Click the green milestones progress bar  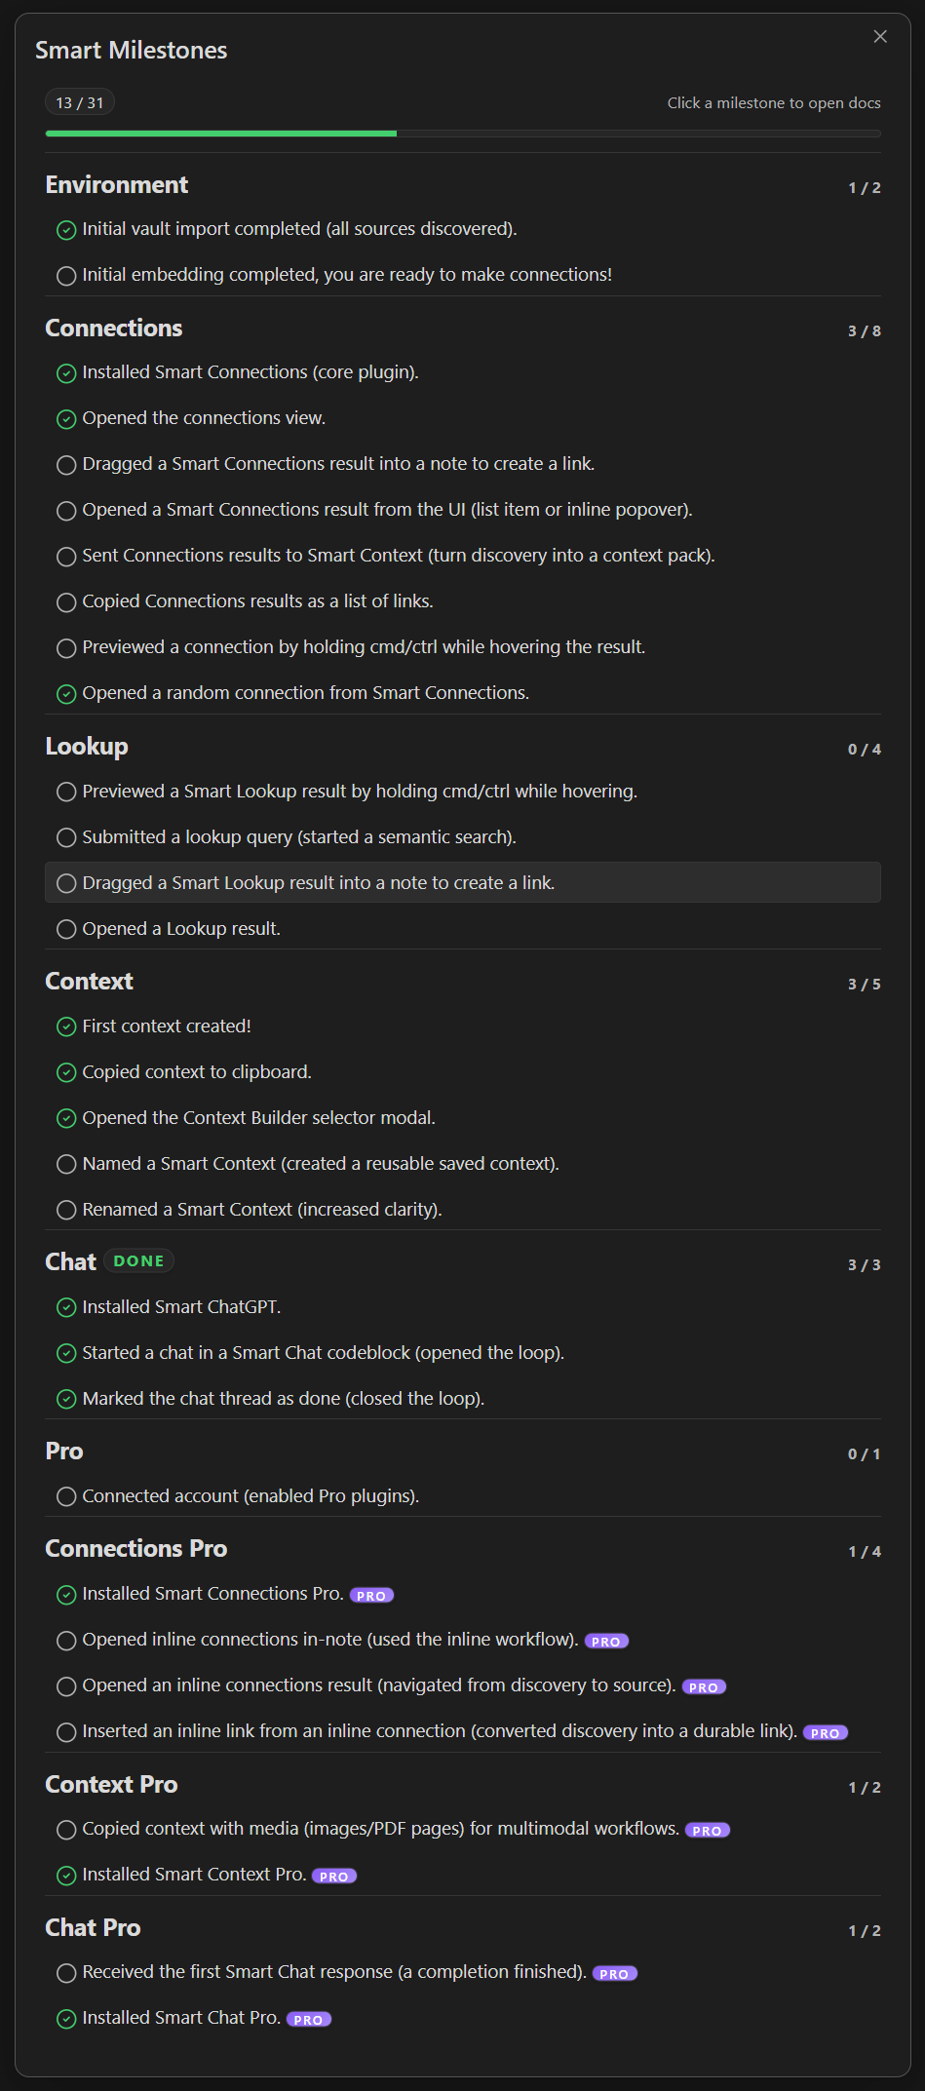pyautogui.click(x=221, y=134)
